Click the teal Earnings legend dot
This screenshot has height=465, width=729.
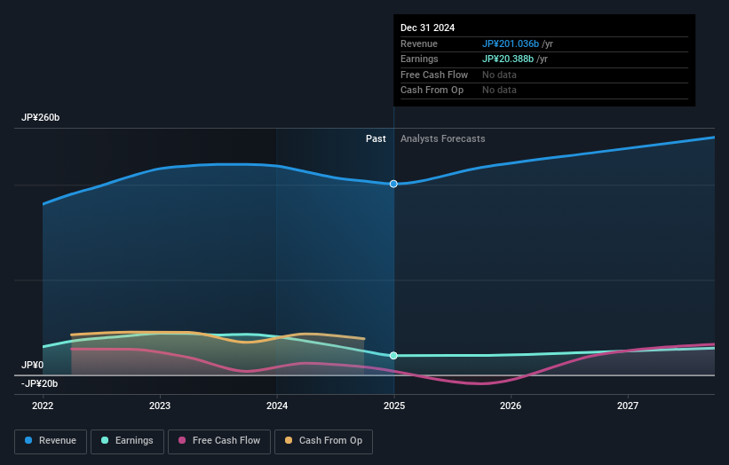coord(105,440)
